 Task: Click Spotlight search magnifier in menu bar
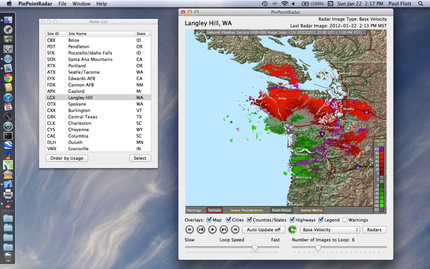coord(420,4)
